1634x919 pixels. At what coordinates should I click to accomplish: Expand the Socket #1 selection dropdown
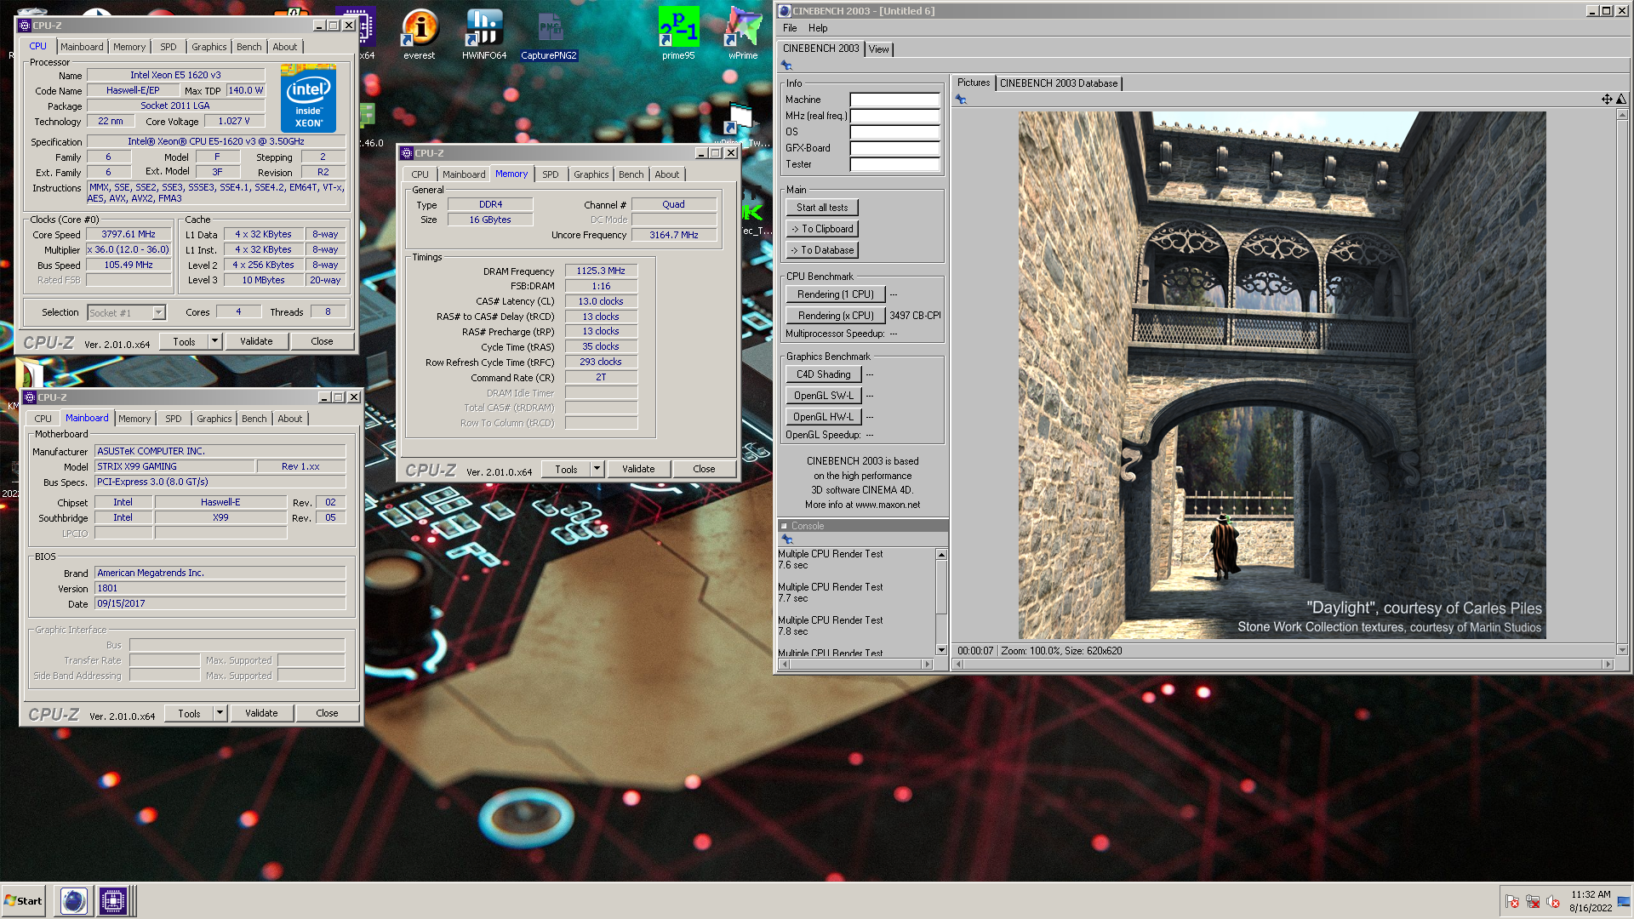tap(158, 313)
